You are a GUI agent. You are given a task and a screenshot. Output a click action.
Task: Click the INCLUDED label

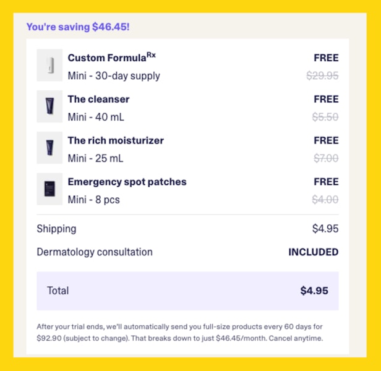tap(314, 252)
